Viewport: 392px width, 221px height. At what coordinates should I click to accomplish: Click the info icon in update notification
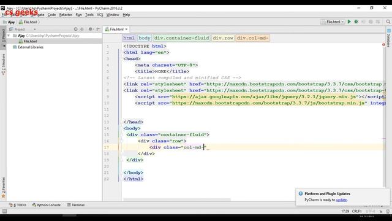tap(301, 193)
